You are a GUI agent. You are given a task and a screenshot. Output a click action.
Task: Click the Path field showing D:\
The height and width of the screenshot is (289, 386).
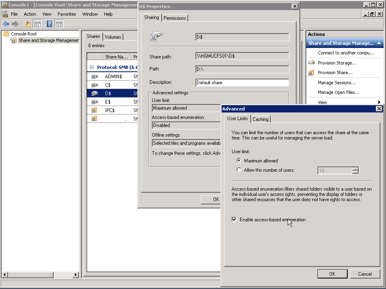click(x=242, y=69)
